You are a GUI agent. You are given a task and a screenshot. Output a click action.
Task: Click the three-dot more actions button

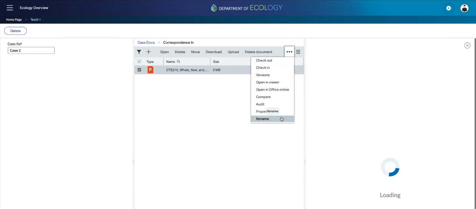[x=289, y=52]
